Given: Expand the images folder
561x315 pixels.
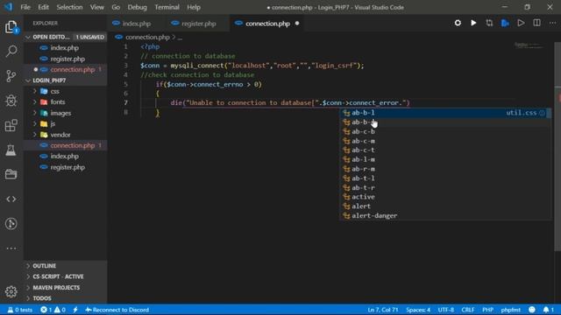Looking at the screenshot, I should click(35, 113).
